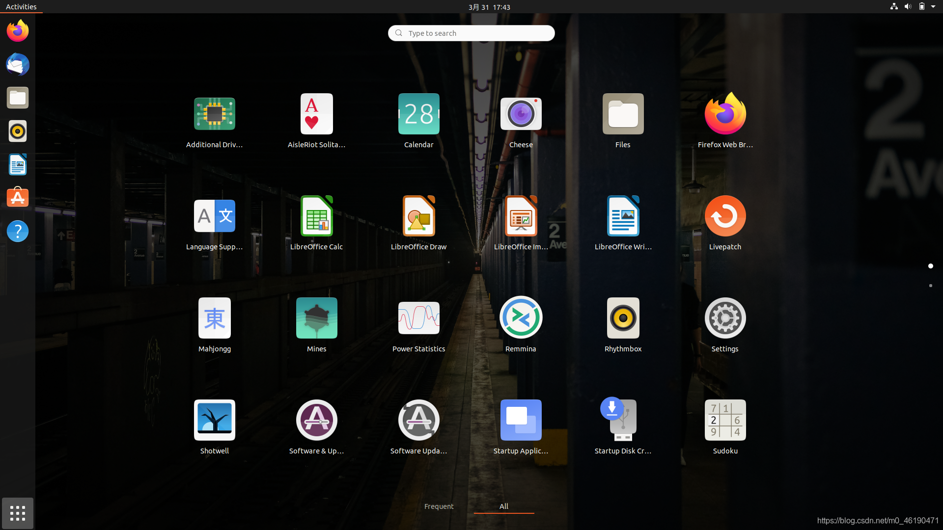The width and height of the screenshot is (943, 530).
Task: Switch to the Frequent tab
Action: (x=439, y=506)
